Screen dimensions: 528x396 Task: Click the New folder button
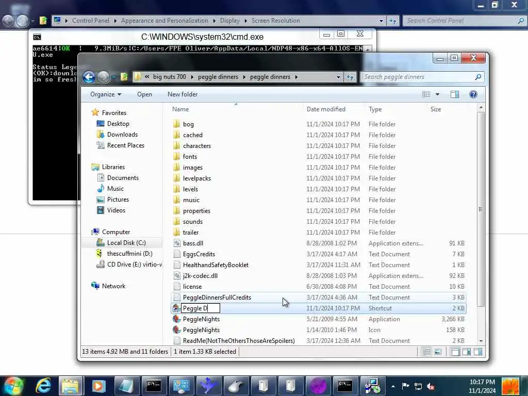click(x=183, y=94)
